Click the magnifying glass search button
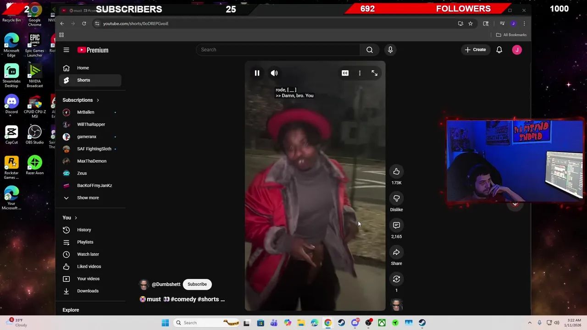587x330 pixels. point(370,49)
